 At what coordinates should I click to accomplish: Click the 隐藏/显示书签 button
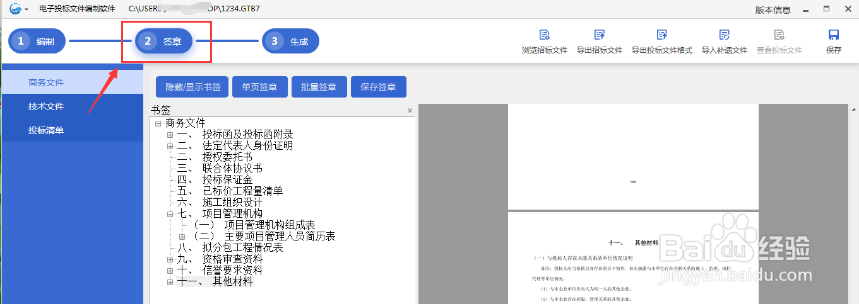tap(193, 87)
